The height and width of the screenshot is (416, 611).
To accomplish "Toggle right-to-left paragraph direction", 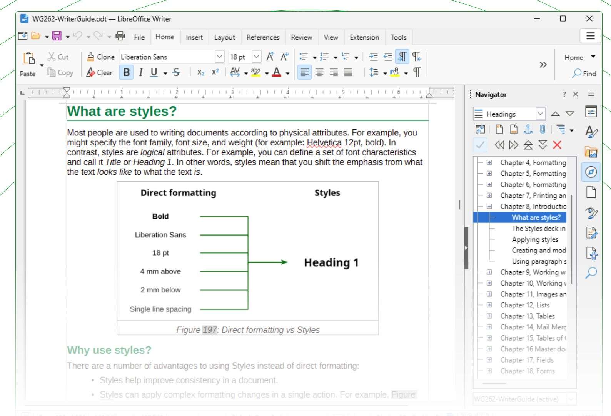I will [417, 57].
